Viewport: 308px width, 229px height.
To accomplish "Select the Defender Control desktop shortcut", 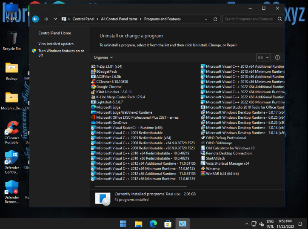I will click(x=11, y=162).
